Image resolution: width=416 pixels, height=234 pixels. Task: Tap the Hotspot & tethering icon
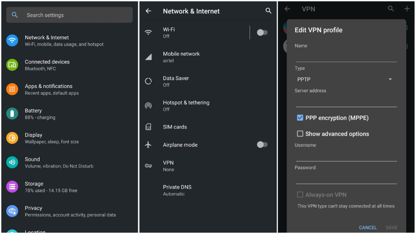tap(148, 105)
